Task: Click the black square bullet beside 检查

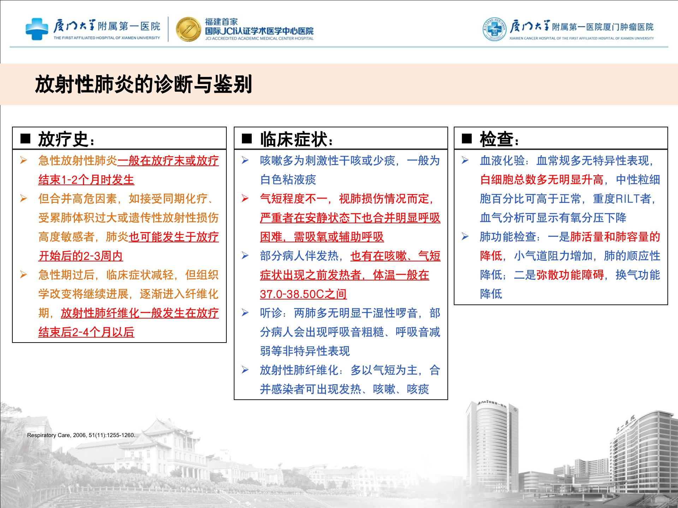Action: click(467, 139)
